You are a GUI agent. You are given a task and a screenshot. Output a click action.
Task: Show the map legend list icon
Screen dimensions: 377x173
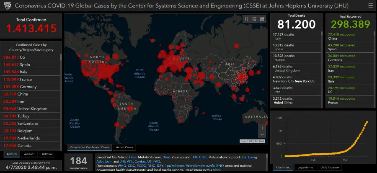click(254, 19)
